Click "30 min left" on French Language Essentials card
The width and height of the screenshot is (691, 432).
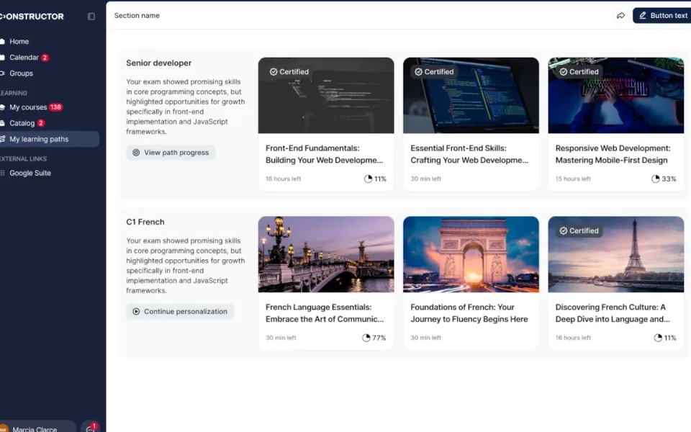click(281, 338)
